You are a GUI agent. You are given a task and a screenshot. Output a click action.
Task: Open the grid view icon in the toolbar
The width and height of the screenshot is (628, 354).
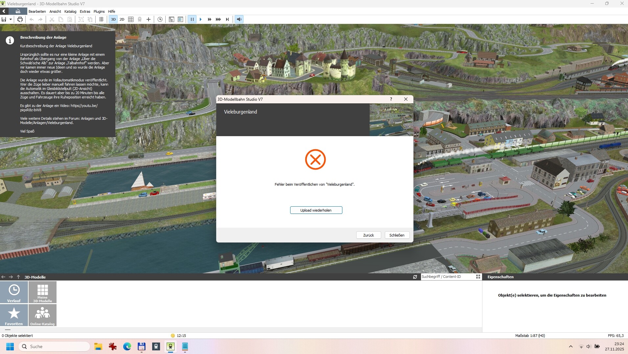pyautogui.click(x=131, y=19)
